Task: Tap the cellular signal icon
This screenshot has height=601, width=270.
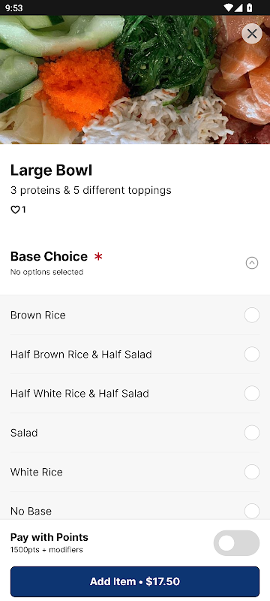Action: [x=238, y=8]
